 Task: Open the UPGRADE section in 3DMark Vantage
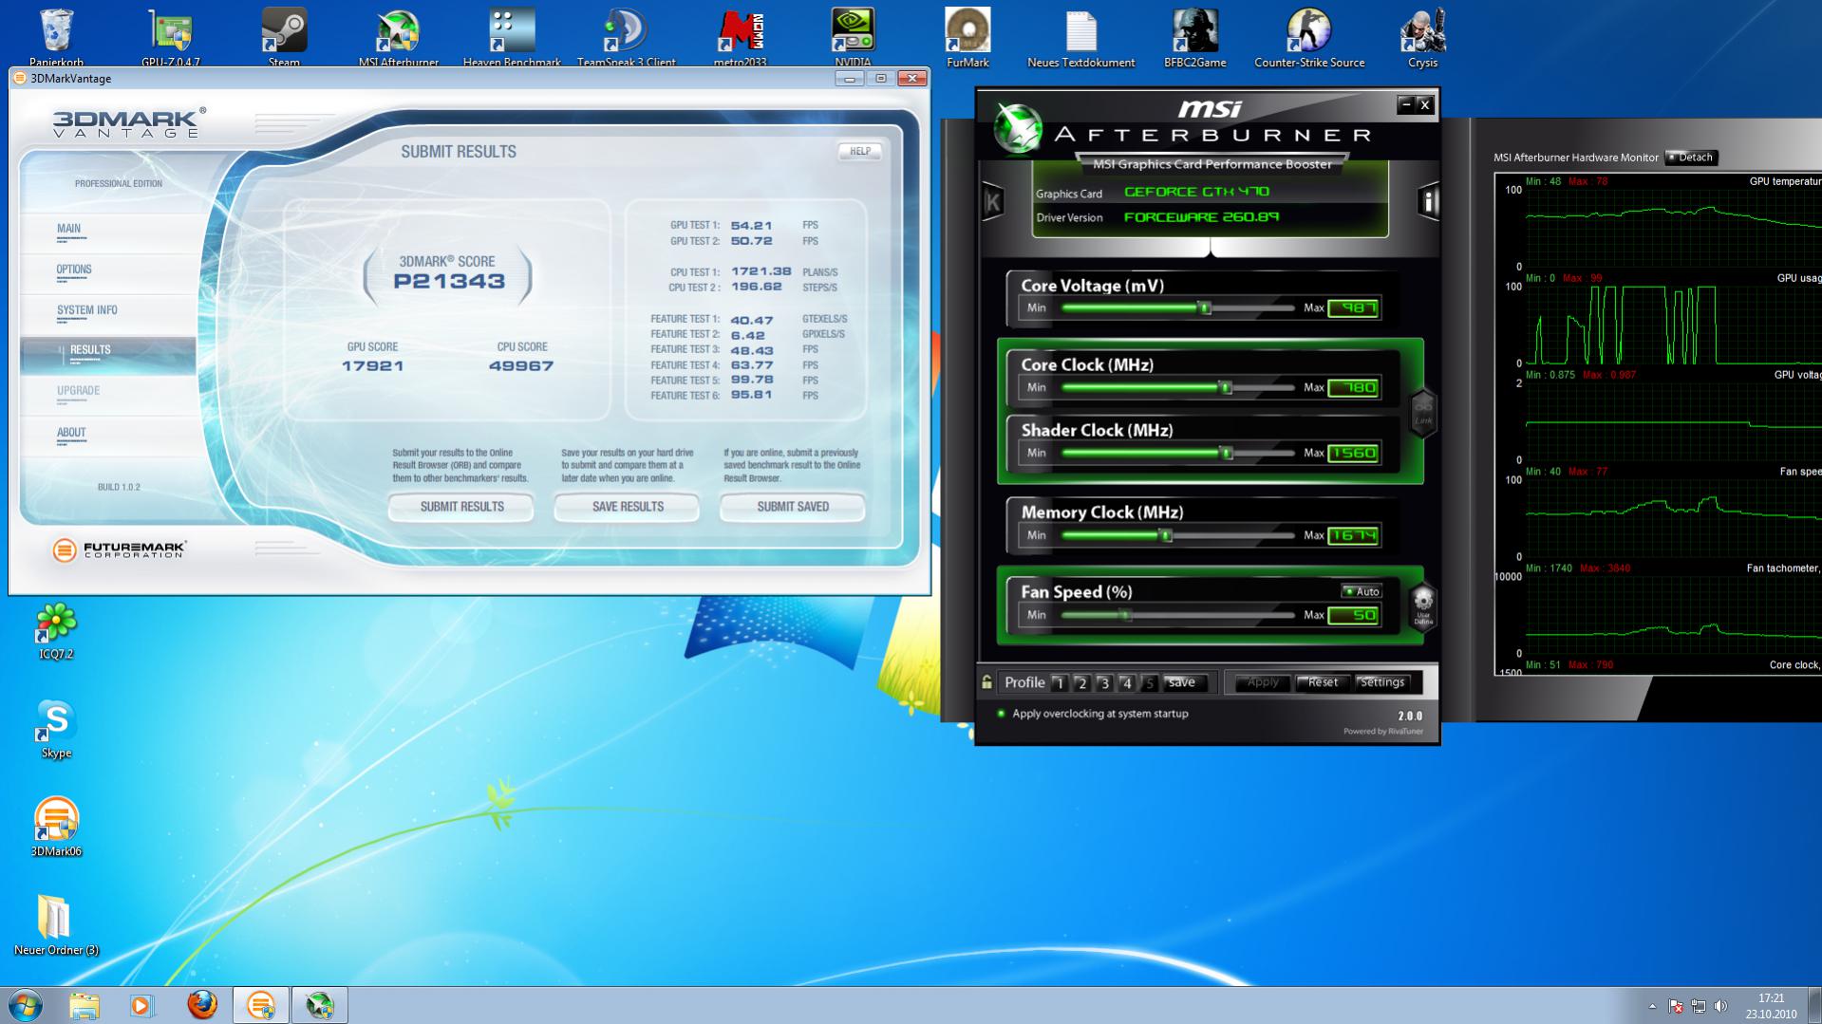tap(78, 391)
